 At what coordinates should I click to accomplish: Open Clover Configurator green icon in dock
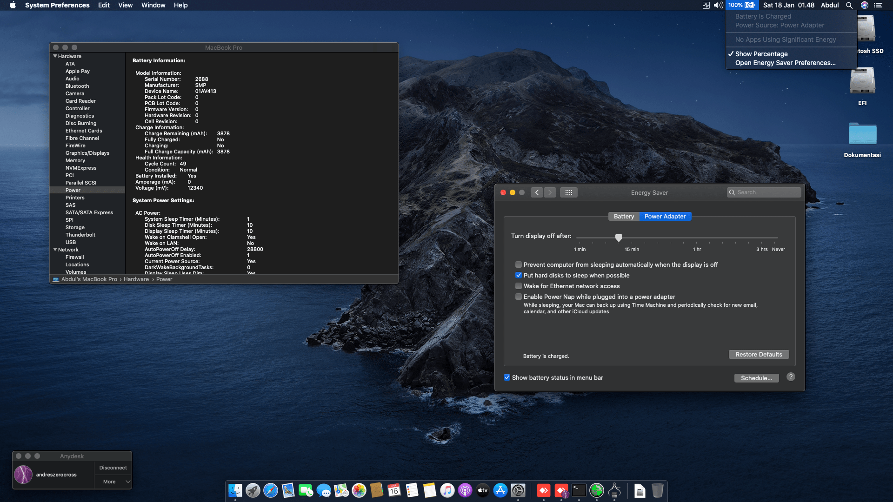click(597, 490)
